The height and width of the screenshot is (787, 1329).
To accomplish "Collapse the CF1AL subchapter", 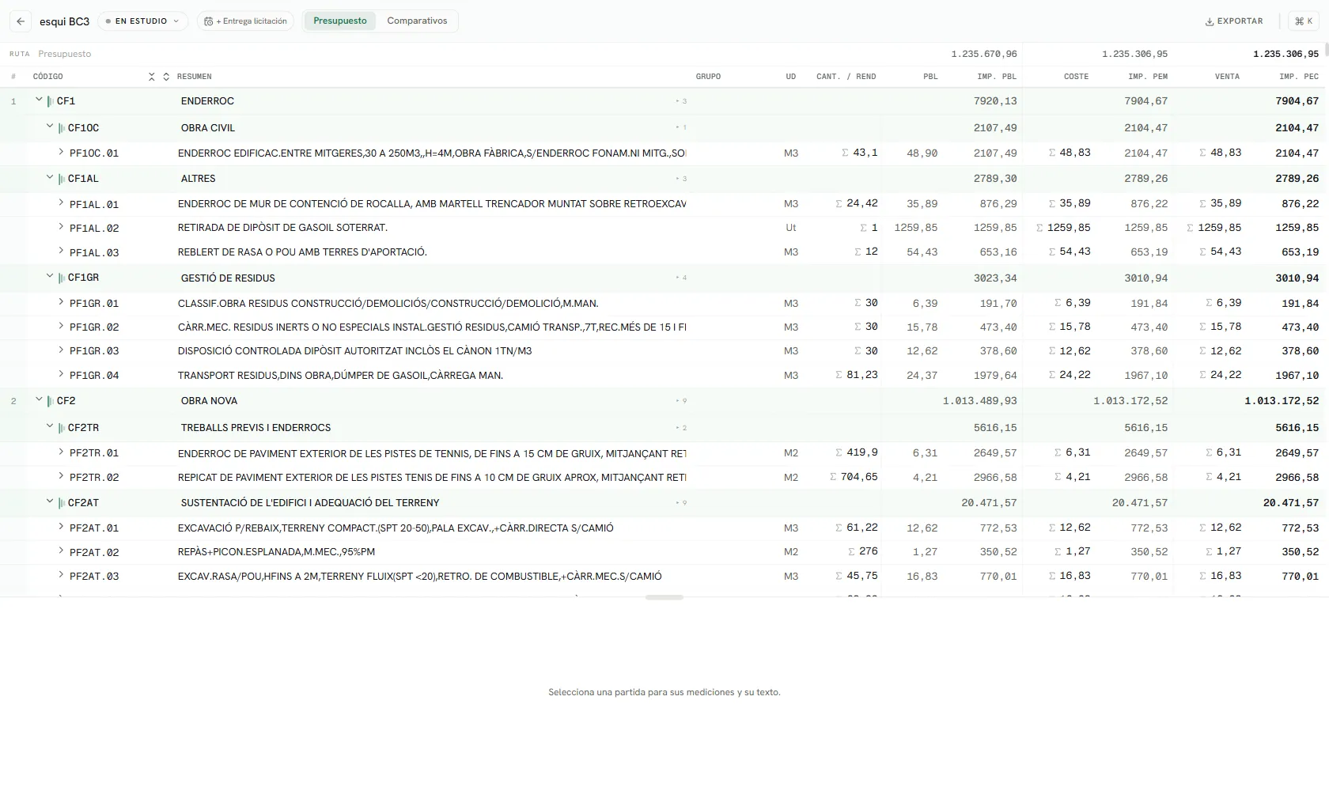I will (x=50, y=177).
